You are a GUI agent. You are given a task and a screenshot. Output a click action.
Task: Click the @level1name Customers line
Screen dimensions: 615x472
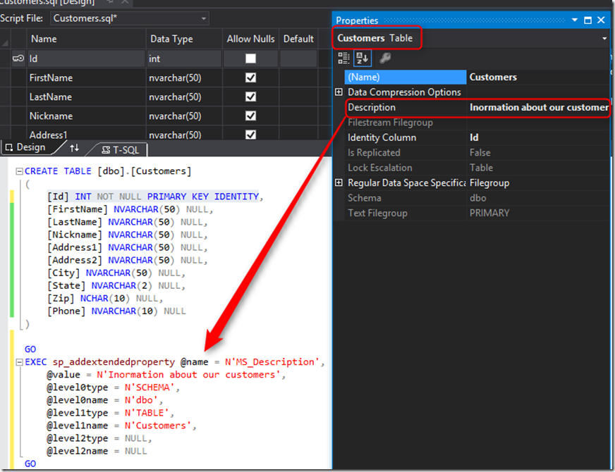[x=121, y=426]
